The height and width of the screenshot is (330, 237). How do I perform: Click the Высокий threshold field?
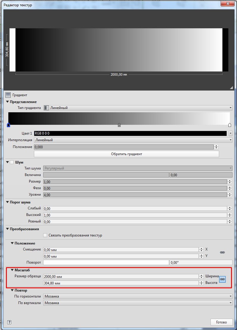(x=135, y=215)
